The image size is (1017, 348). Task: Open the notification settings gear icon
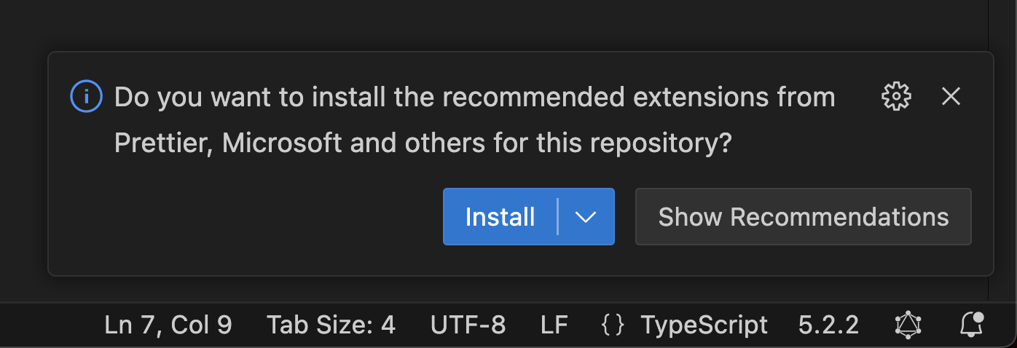[x=897, y=96]
